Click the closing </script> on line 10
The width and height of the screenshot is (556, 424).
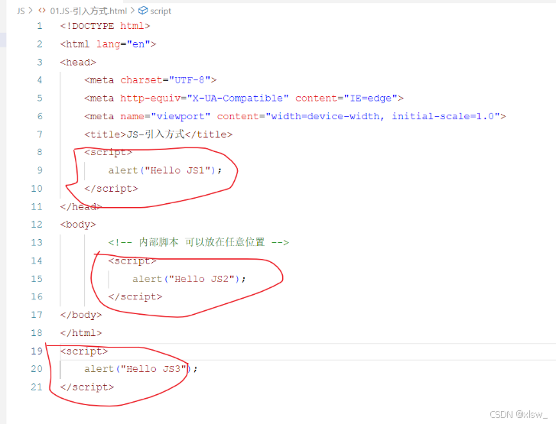(x=111, y=189)
